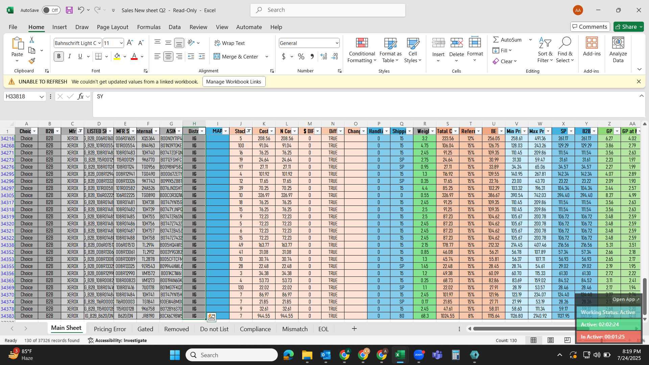The width and height of the screenshot is (649, 365).
Task: Click the paste options smart tag icon
Action: point(212,317)
